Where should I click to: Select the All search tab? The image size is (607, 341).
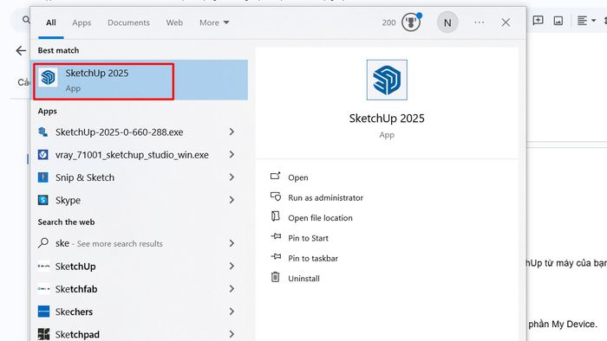pyautogui.click(x=50, y=23)
